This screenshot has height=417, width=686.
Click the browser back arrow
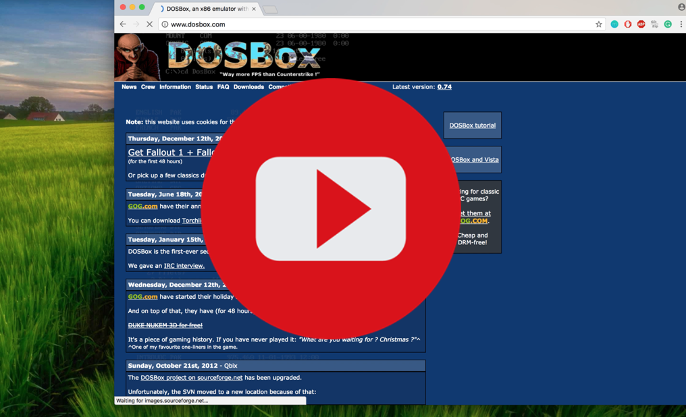coord(123,24)
